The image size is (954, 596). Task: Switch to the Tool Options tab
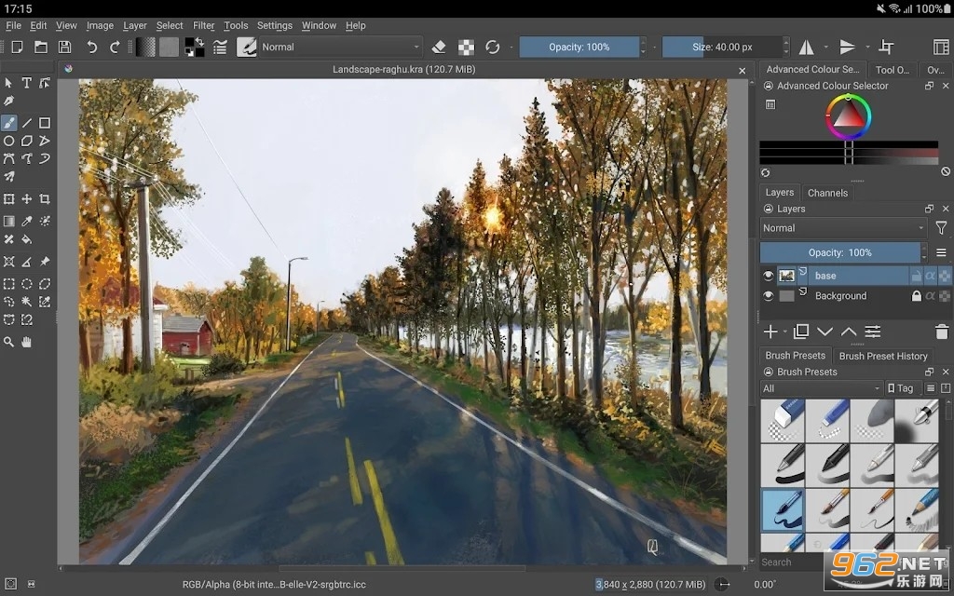pos(892,69)
